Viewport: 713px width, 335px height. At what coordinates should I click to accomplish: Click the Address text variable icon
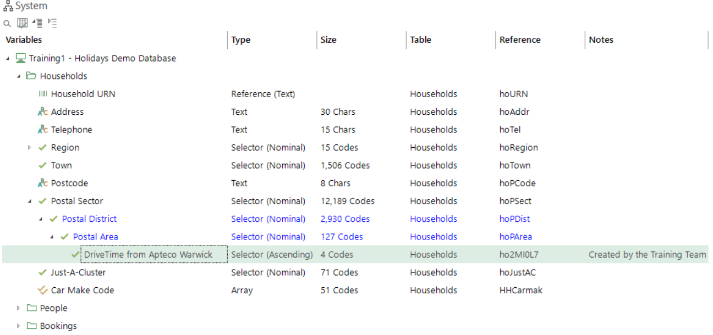coord(43,111)
